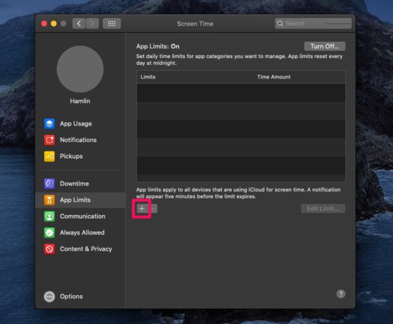The height and width of the screenshot is (324, 393).
Task: Open the Always Allowed section label
Action: tap(82, 233)
